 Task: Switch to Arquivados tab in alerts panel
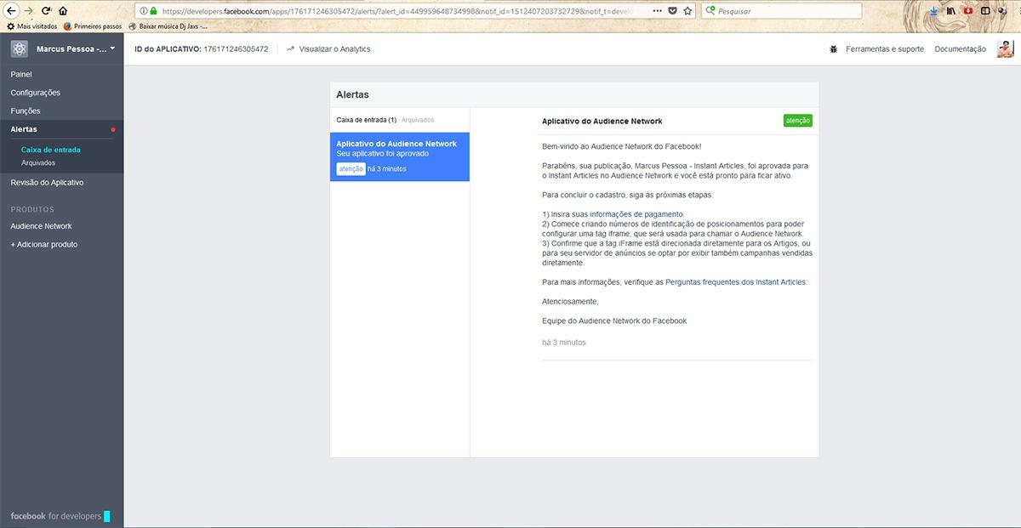tap(418, 120)
